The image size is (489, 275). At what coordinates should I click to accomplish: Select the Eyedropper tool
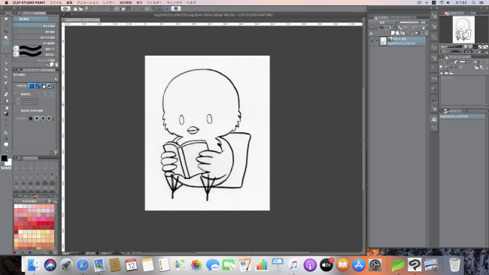click(6, 57)
